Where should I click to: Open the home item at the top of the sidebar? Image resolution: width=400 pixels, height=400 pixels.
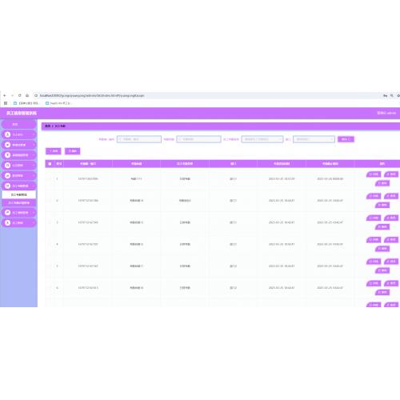[18, 124]
